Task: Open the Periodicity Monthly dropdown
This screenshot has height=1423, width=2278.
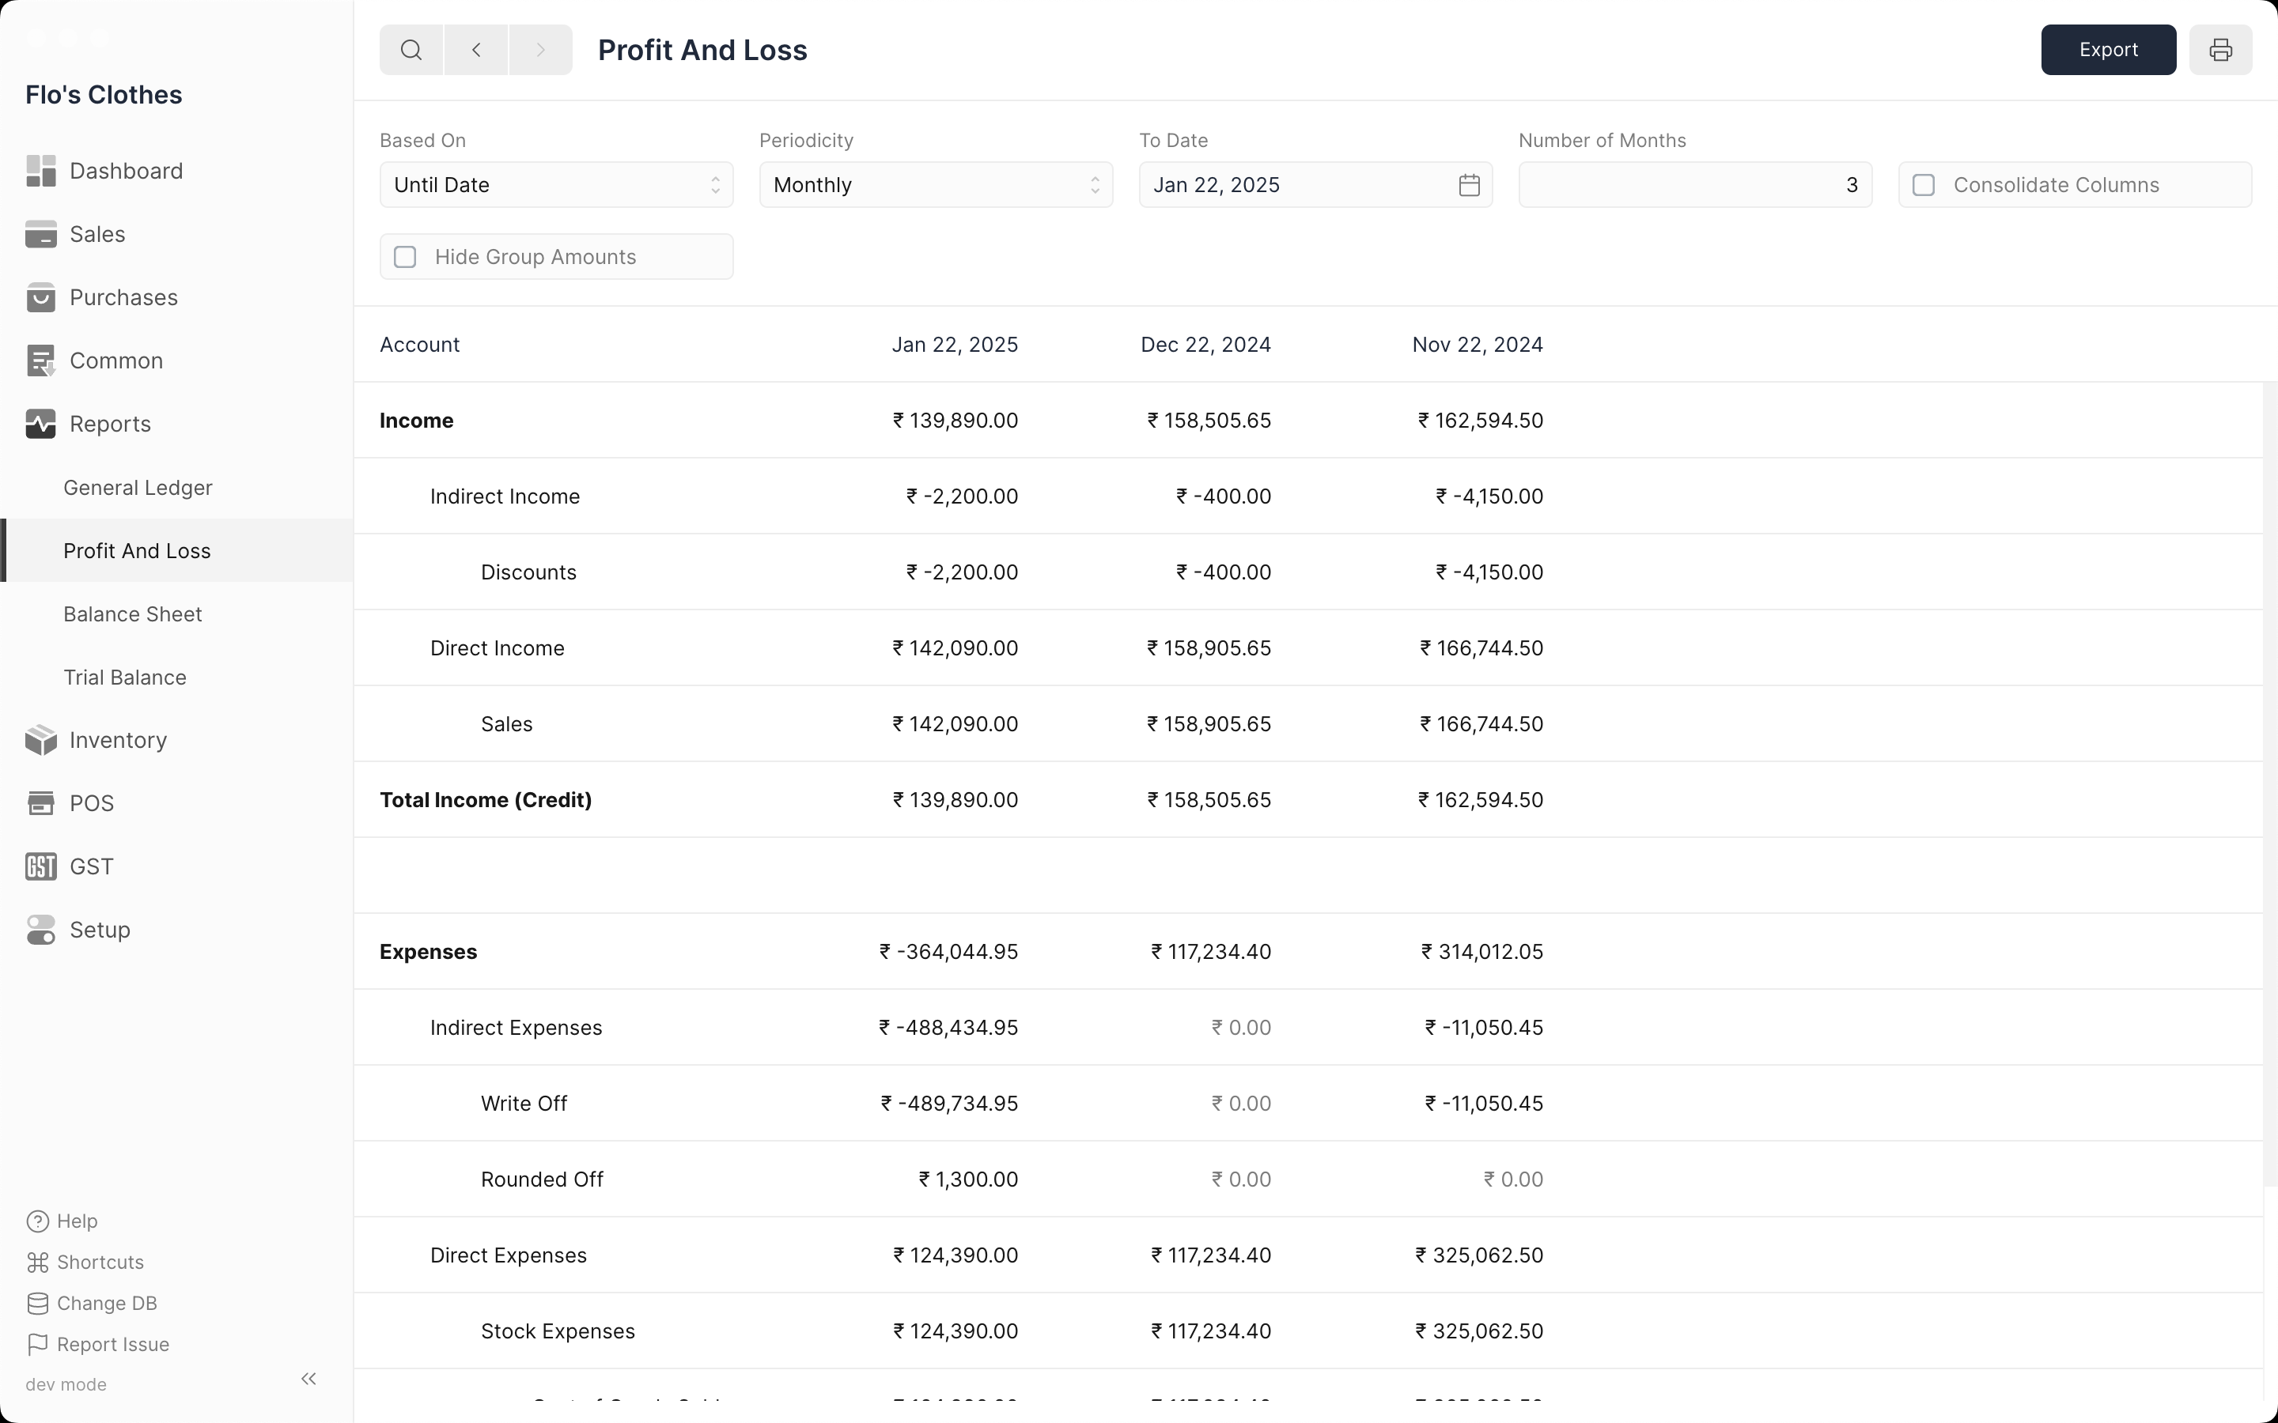Action: [936, 186]
